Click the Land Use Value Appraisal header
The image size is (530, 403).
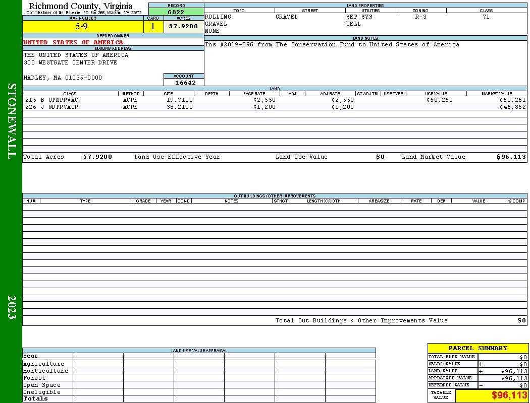(199, 351)
